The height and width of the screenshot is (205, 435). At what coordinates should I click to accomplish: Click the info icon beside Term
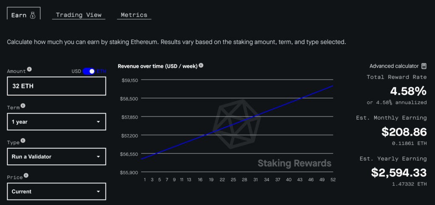point(23,106)
